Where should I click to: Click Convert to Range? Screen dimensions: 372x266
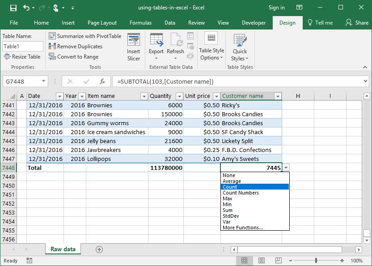(73, 57)
